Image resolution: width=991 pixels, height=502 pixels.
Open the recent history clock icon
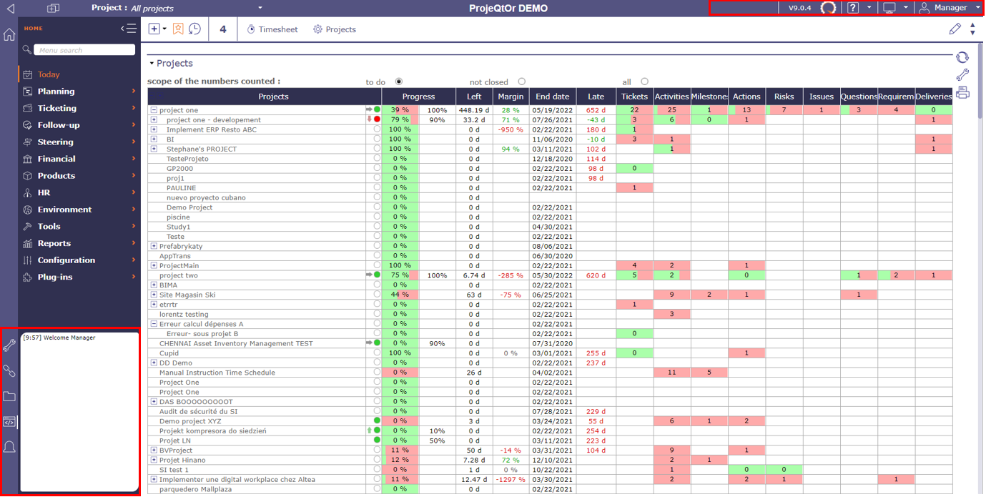(x=194, y=29)
